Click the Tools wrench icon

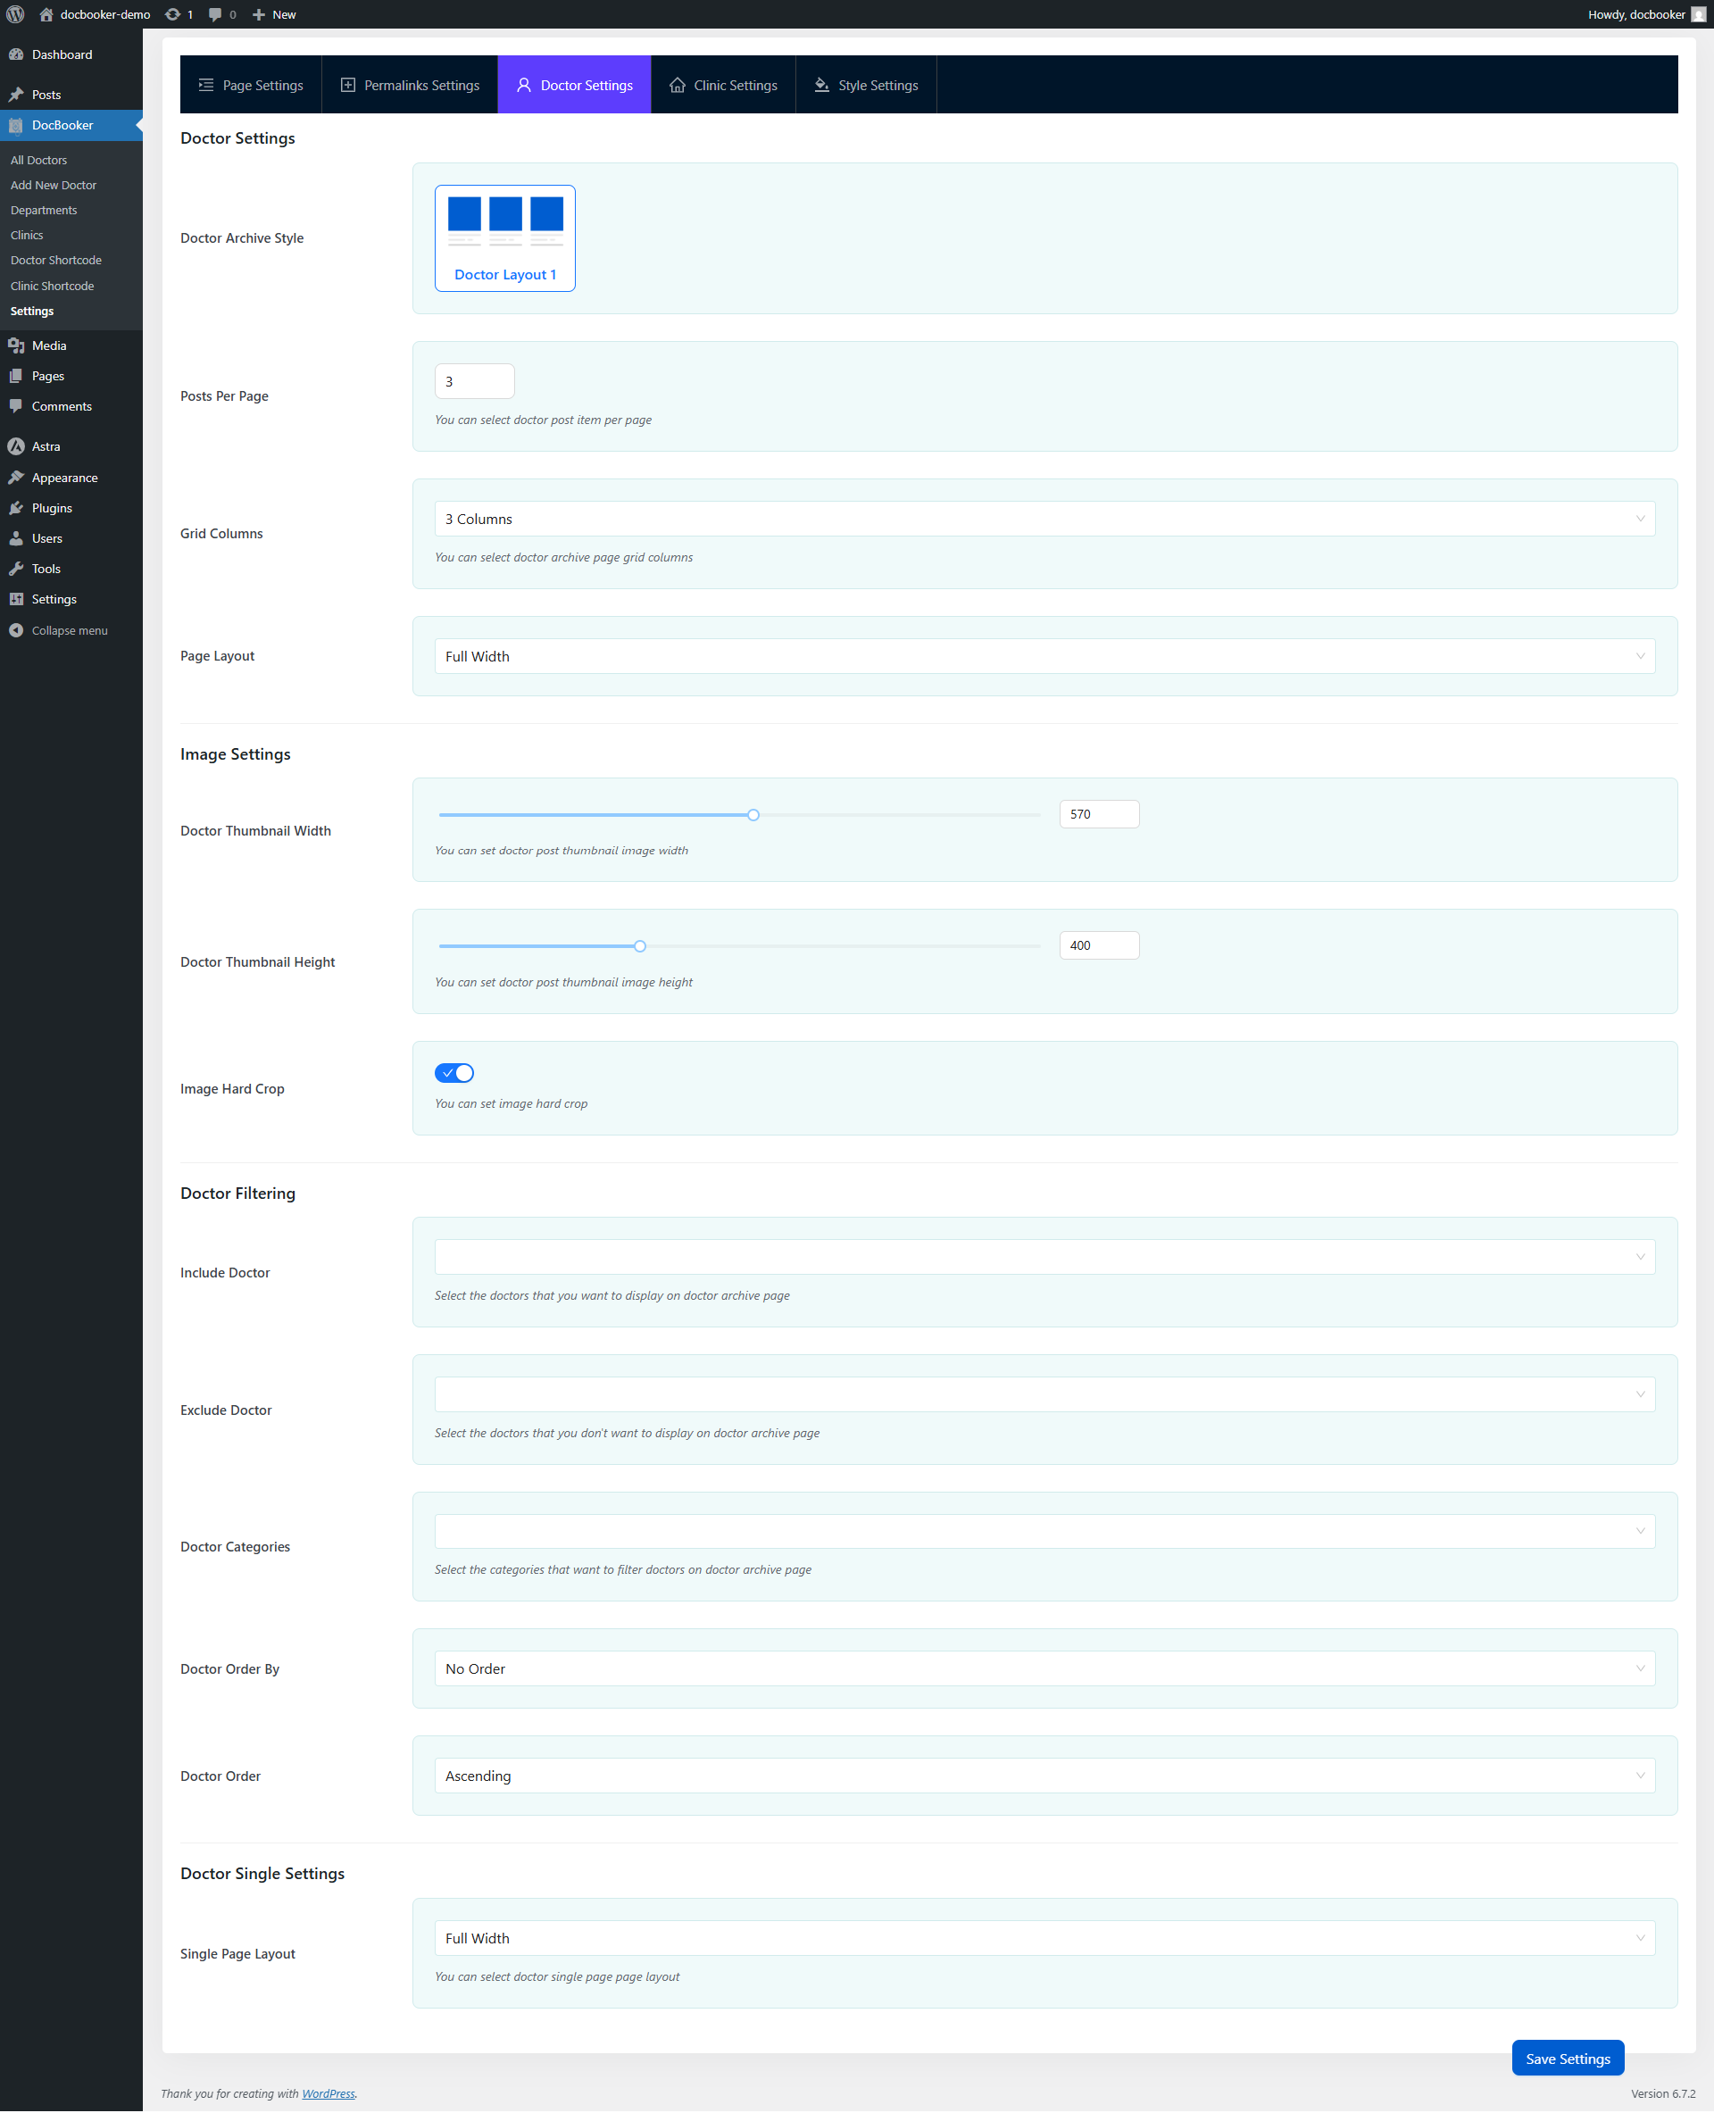pos(16,570)
